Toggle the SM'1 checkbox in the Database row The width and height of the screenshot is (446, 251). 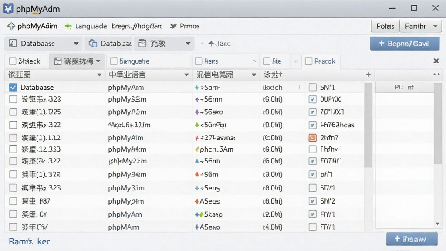click(x=313, y=87)
